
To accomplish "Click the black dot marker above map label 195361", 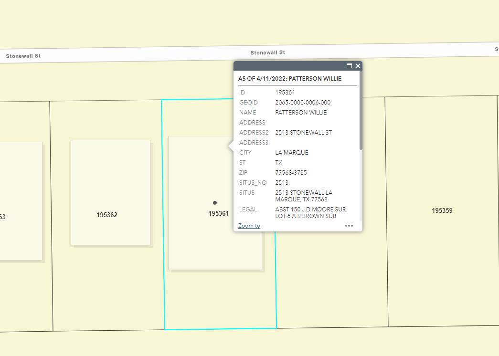I will tap(215, 203).
